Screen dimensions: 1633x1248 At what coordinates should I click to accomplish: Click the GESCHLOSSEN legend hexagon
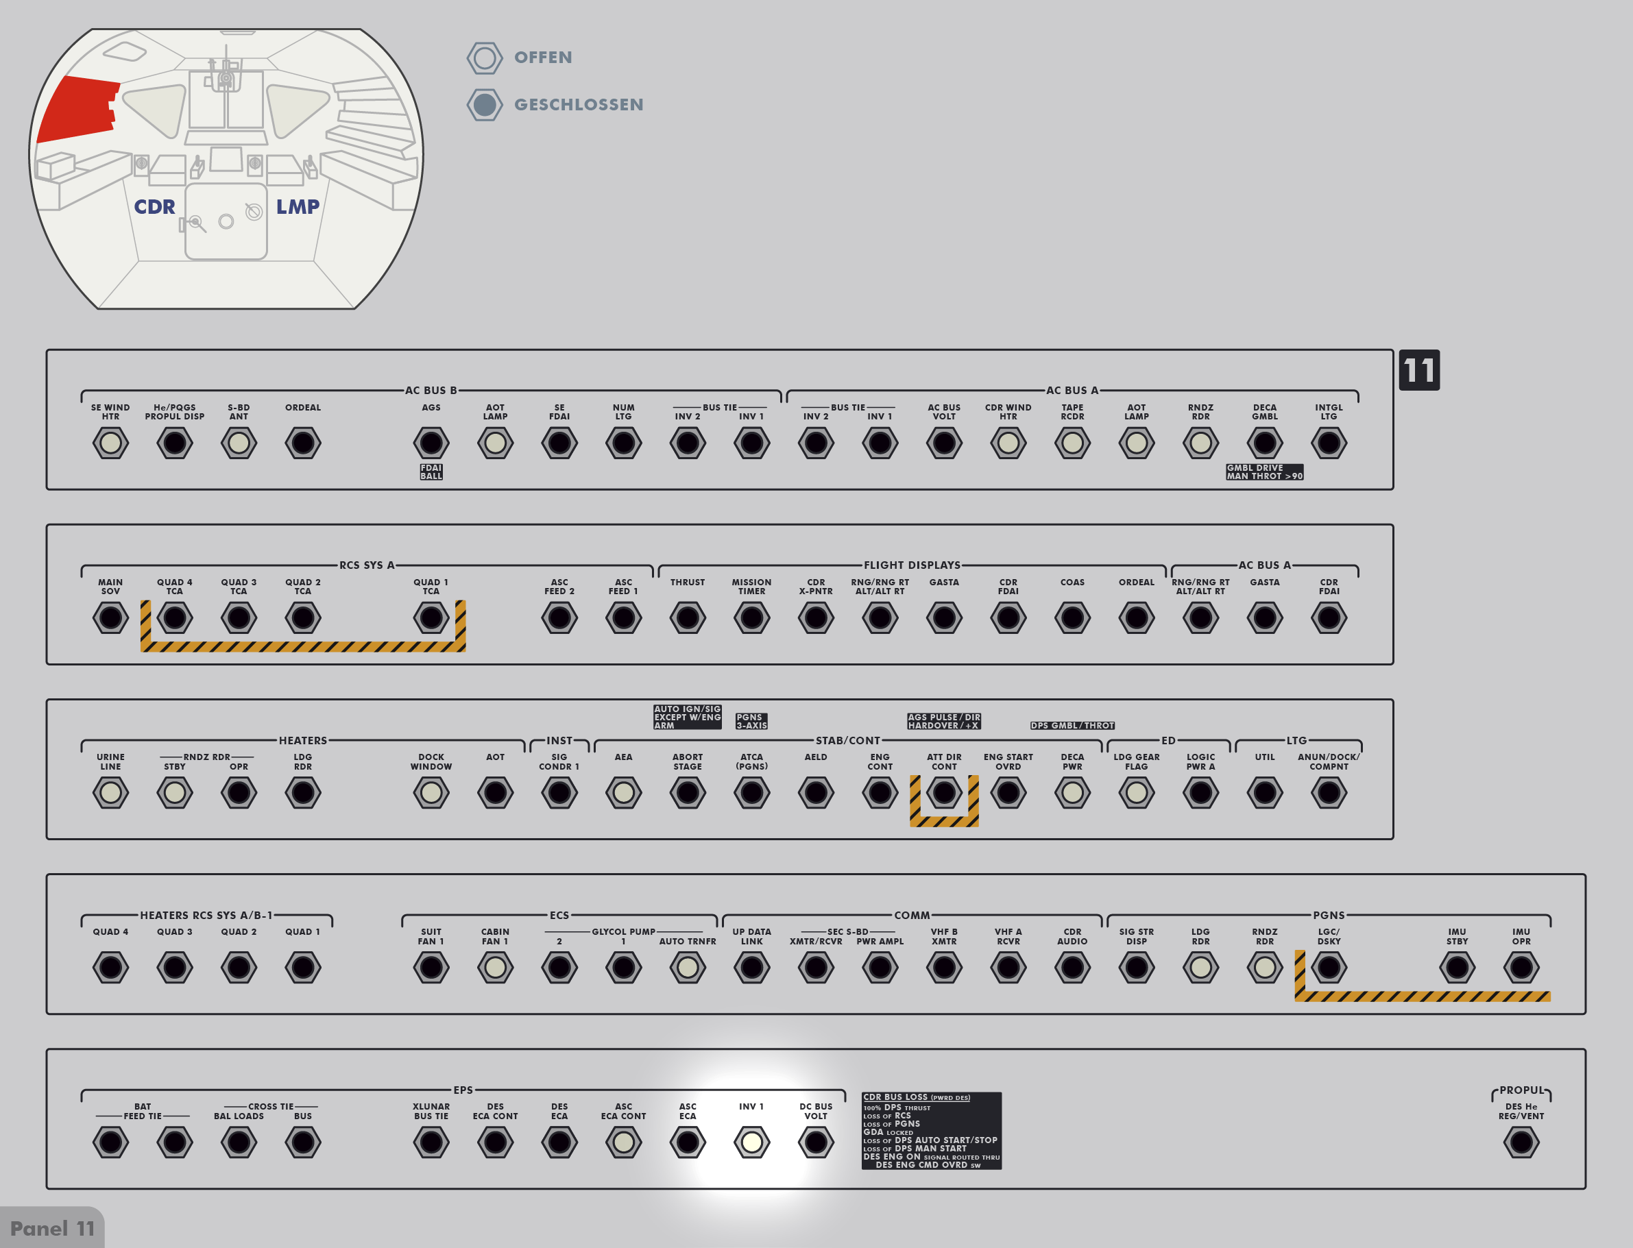(485, 105)
